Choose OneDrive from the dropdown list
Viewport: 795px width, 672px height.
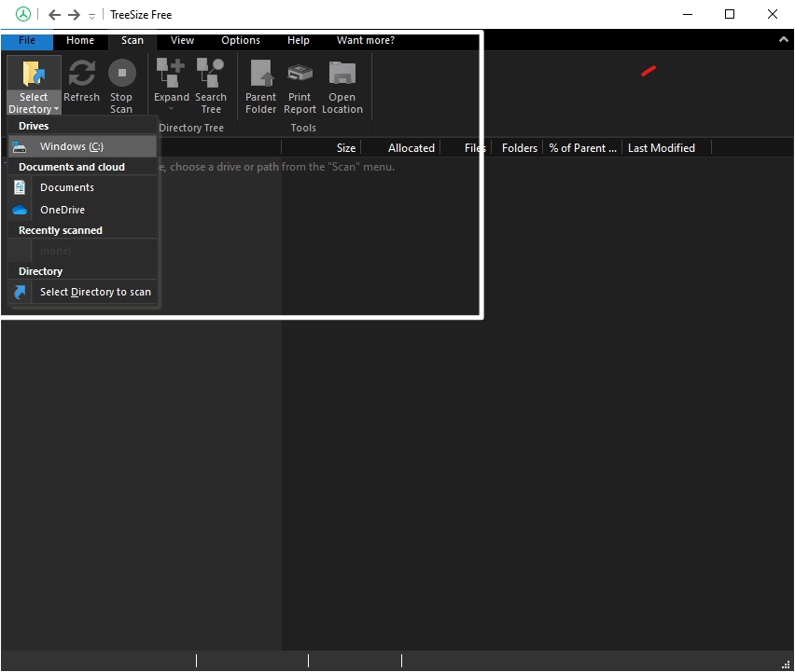82,210
